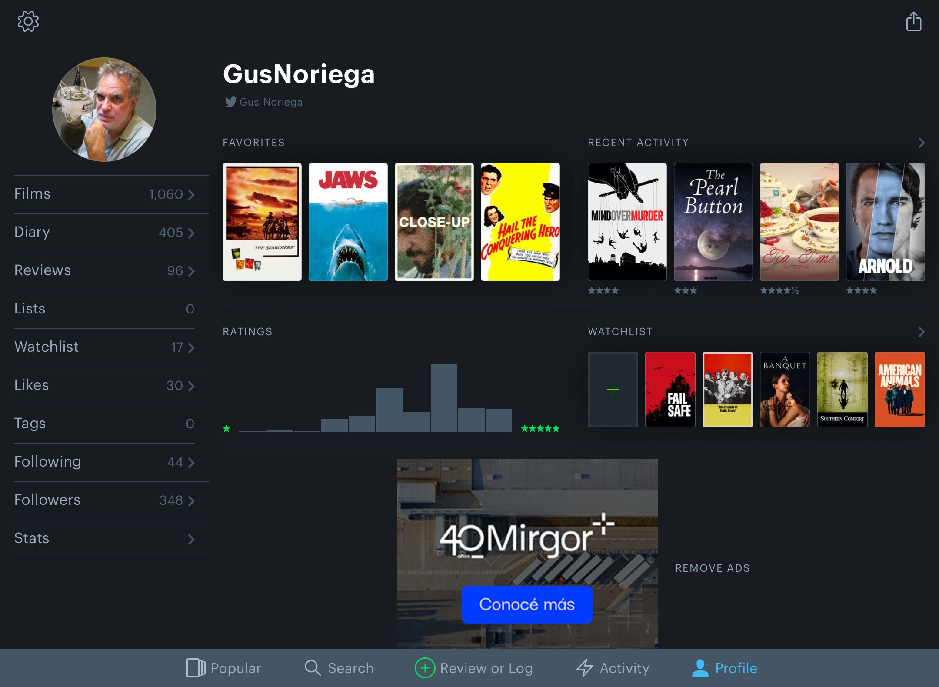Tap the Profile person icon
The width and height of the screenshot is (939, 687).
point(700,668)
